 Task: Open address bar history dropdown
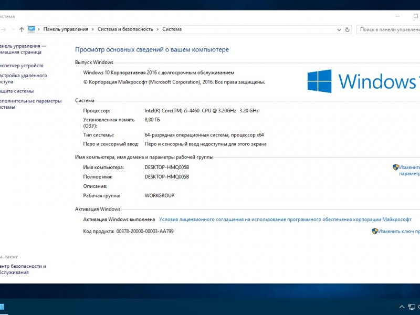click(339, 30)
